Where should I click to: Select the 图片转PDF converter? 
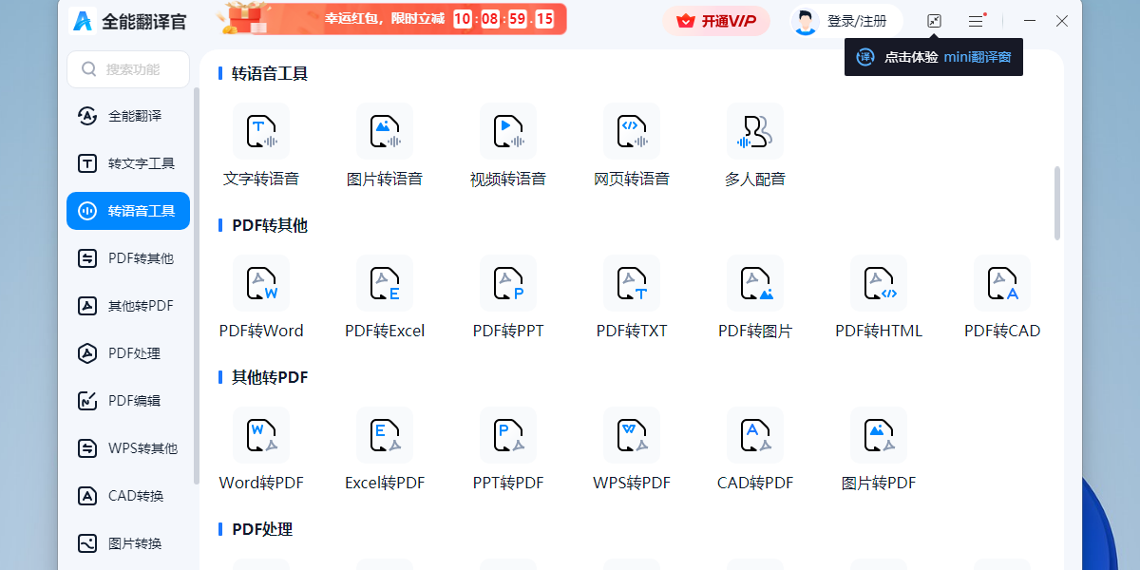coord(879,449)
